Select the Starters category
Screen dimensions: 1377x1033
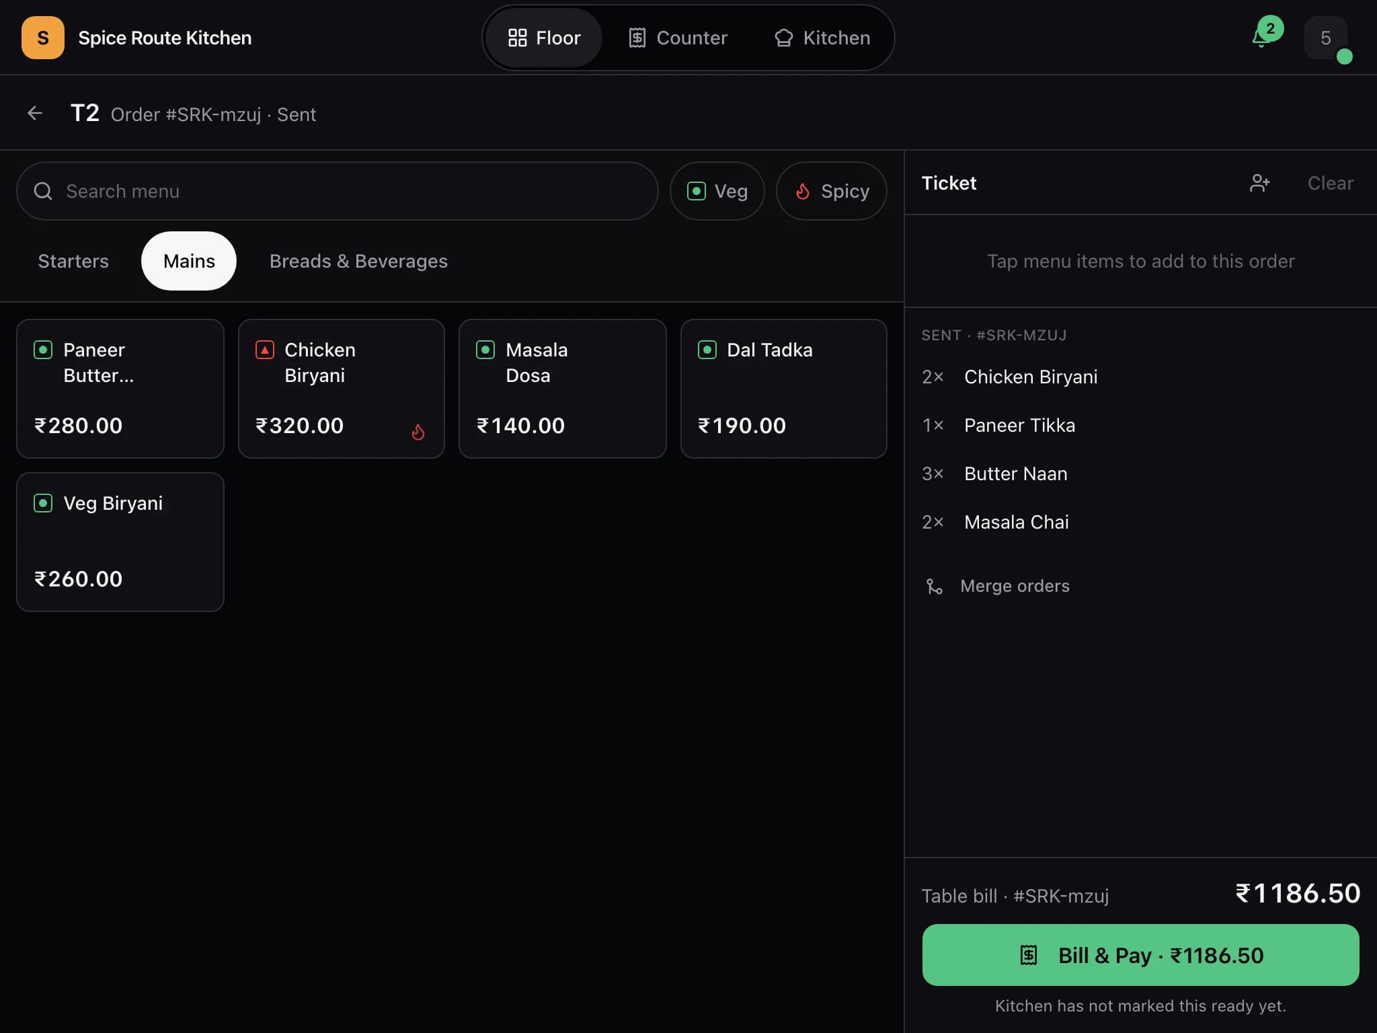point(73,261)
